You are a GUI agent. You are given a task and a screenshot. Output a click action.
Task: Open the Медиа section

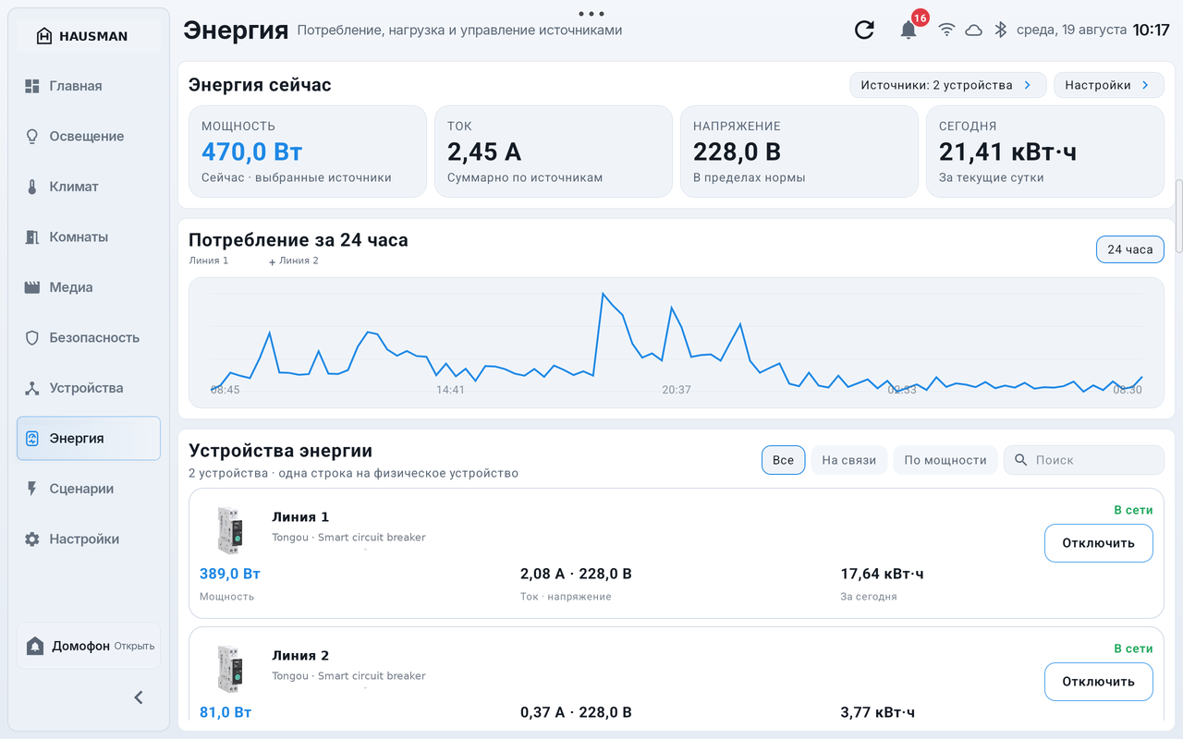pyautogui.click(x=89, y=287)
